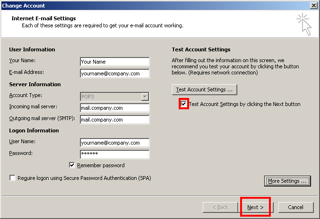This screenshot has width=320, height=219.
Task: Focus the User Name input box
Action: (x=115, y=143)
